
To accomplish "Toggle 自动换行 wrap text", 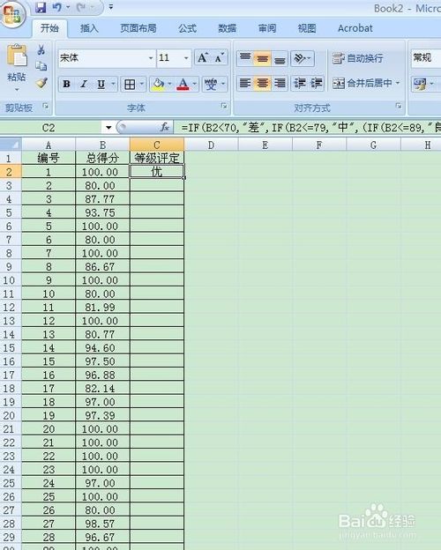I will 358,58.
